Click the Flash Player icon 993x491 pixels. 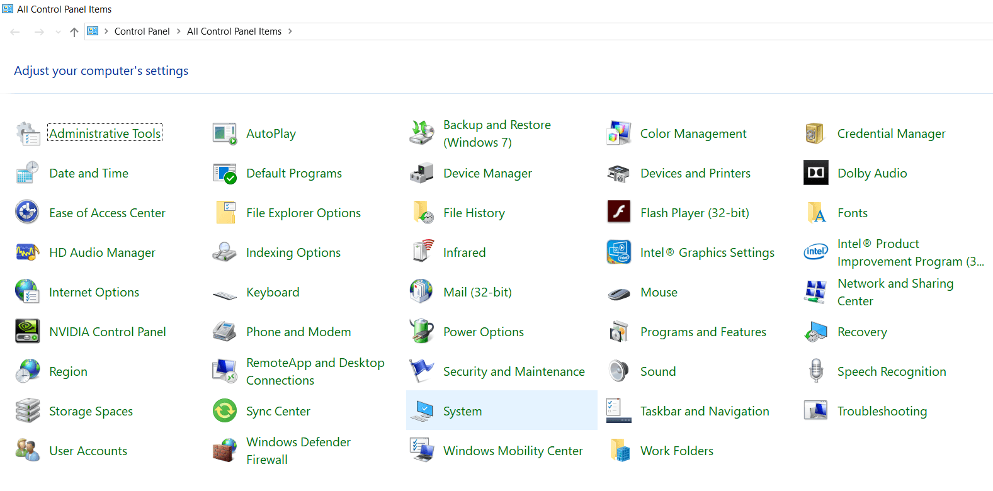click(618, 213)
